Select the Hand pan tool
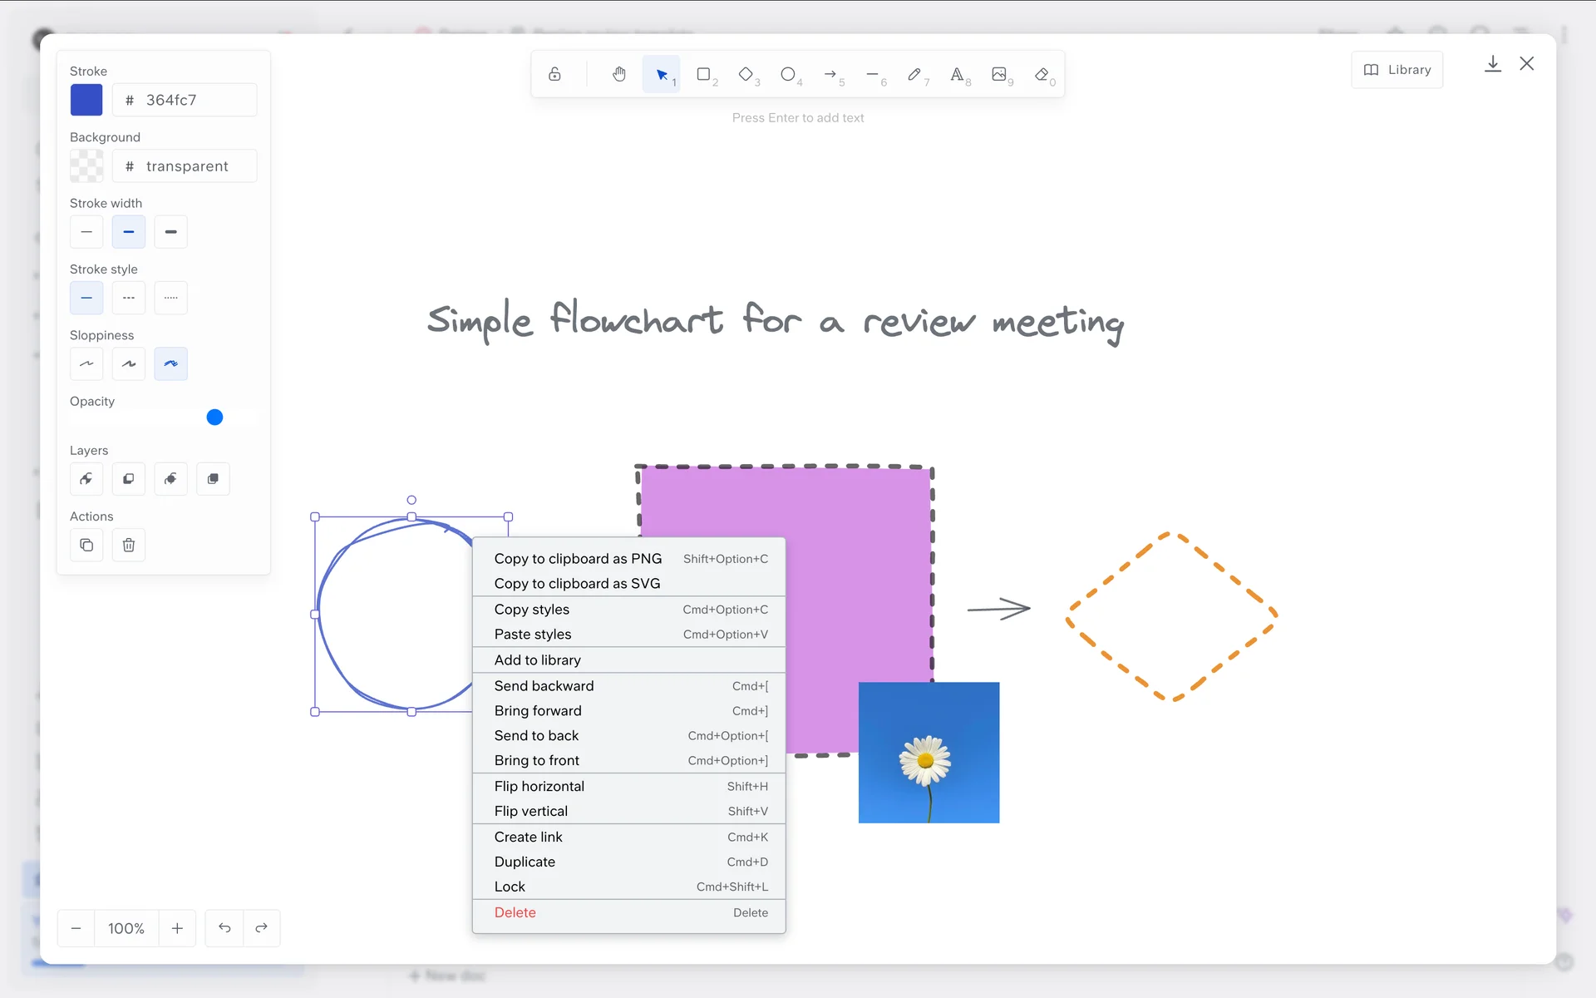The width and height of the screenshot is (1596, 998). [618, 74]
